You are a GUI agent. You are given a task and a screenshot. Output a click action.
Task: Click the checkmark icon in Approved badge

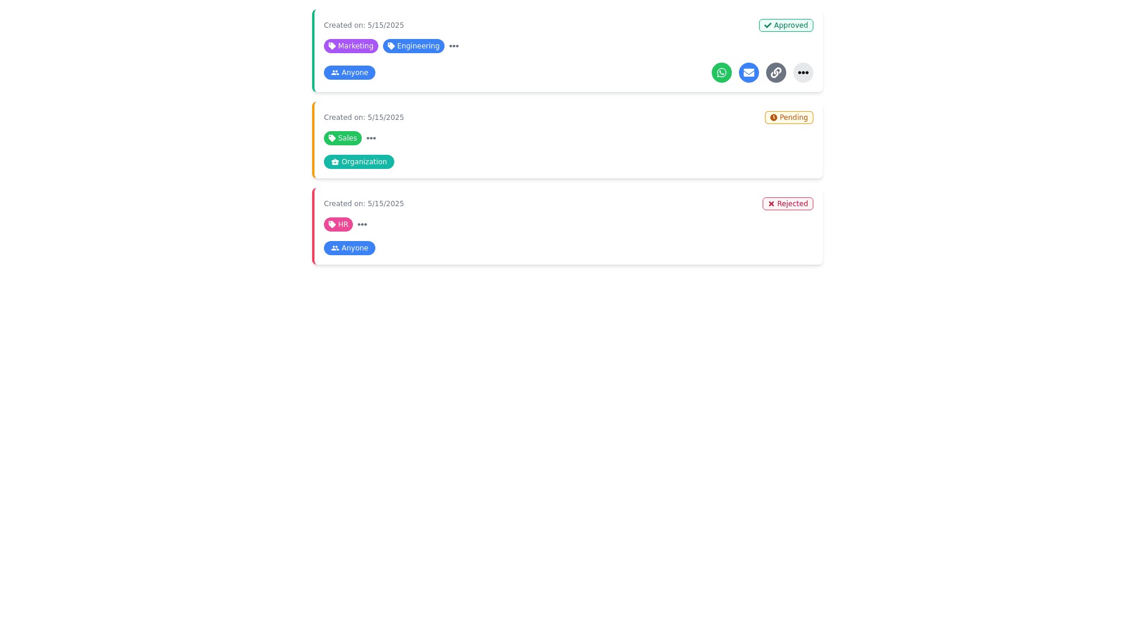coord(767,25)
